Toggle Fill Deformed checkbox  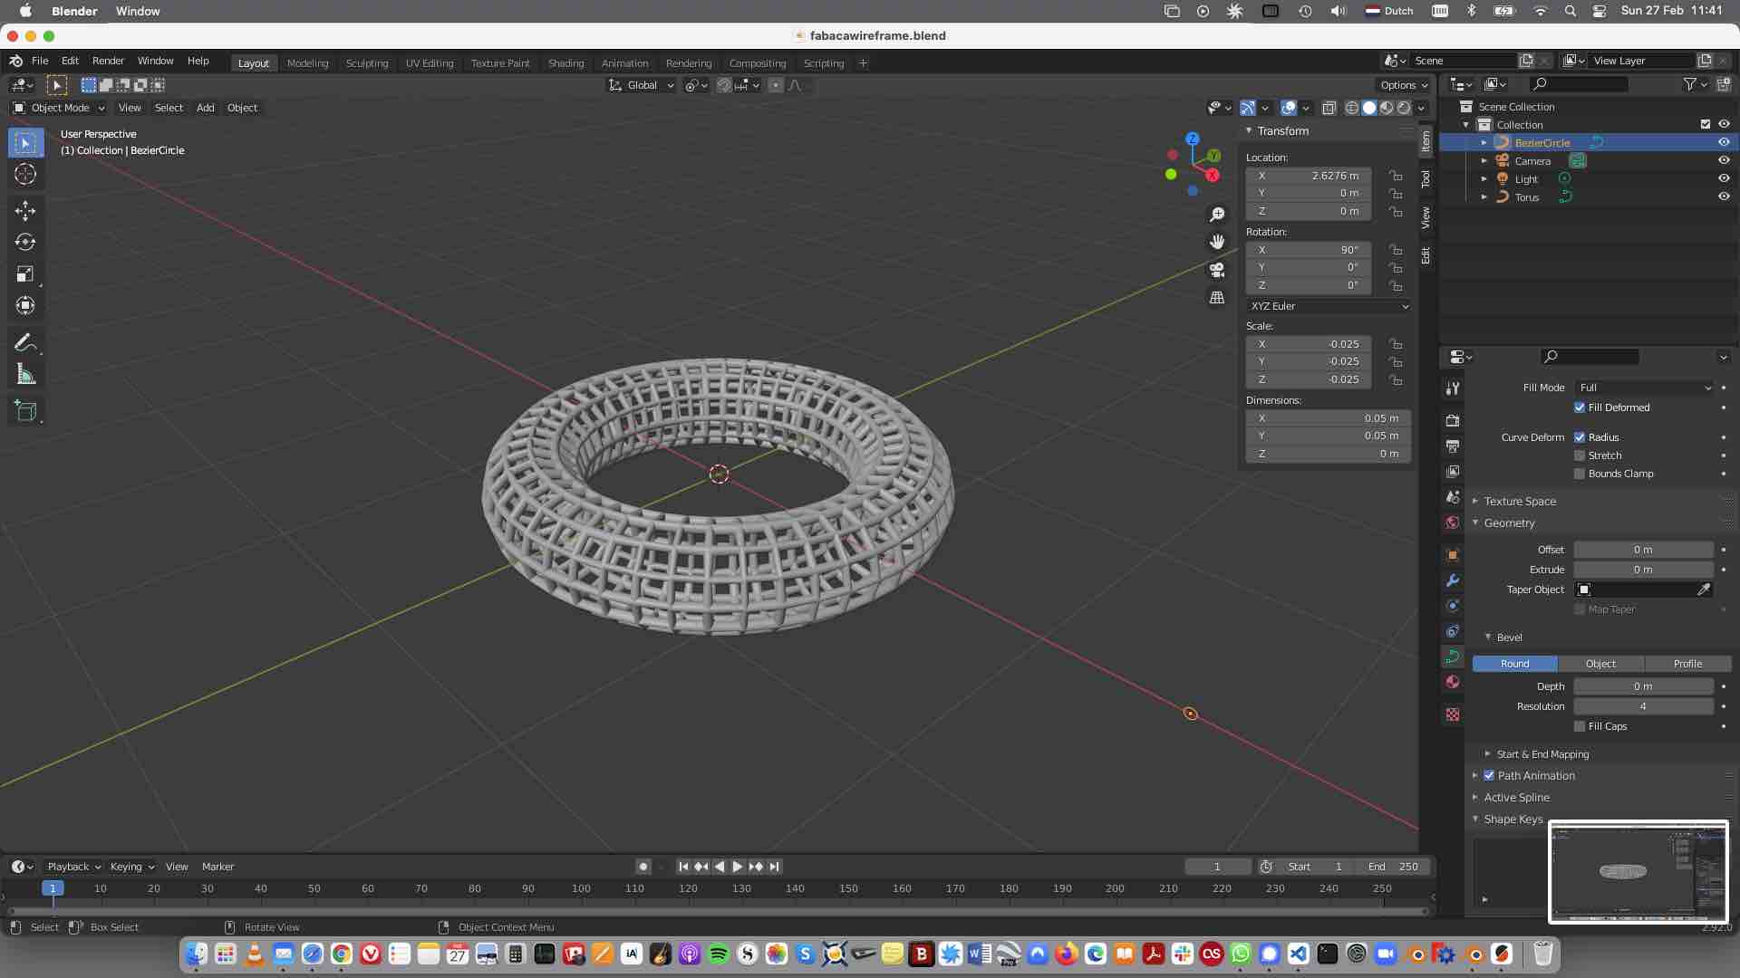click(1580, 407)
